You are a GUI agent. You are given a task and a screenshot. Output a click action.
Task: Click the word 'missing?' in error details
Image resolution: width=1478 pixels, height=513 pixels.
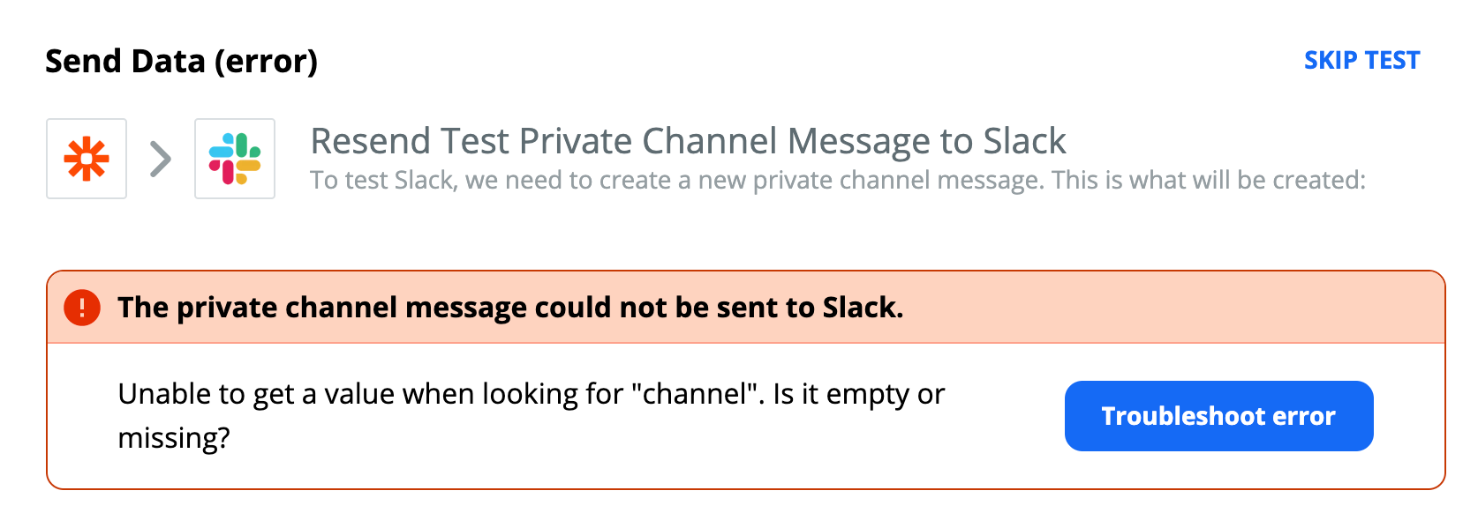click(x=174, y=438)
